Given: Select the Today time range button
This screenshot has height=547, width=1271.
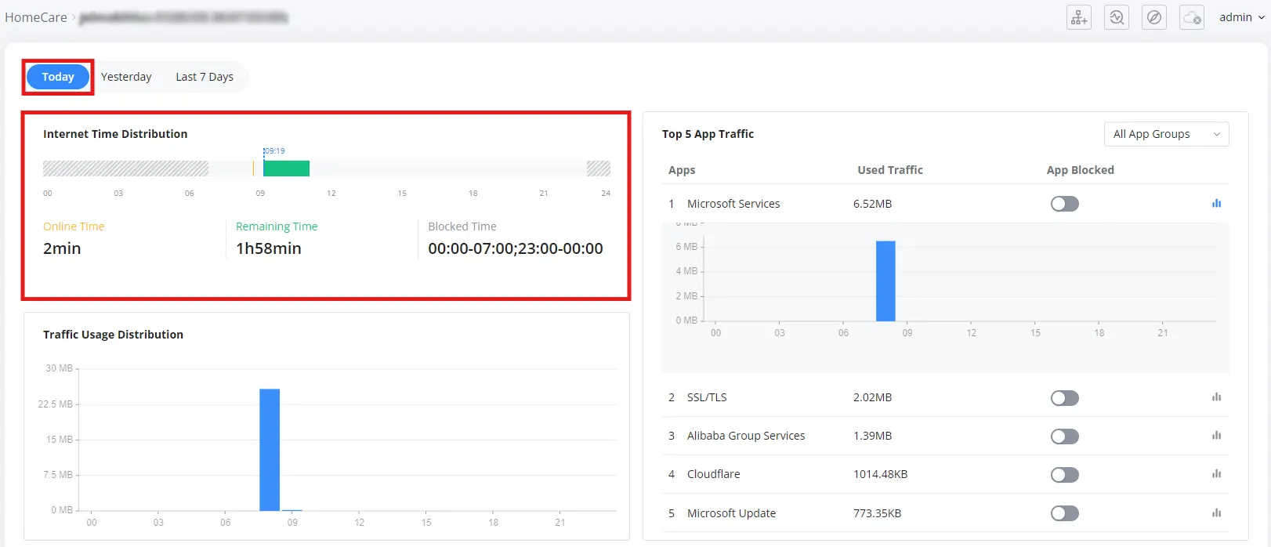Looking at the screenshot, I should coord(58,77).
